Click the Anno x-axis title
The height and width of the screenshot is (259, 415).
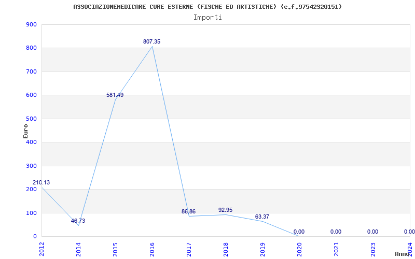[402, 254]
